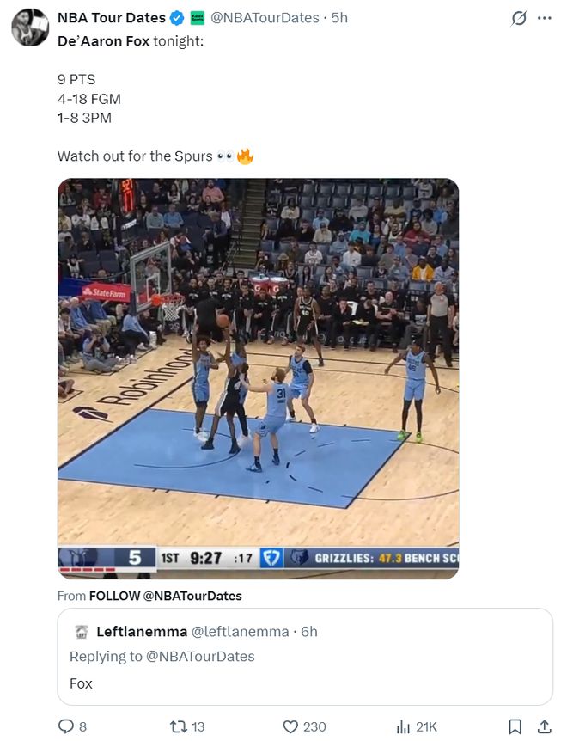This screenshot has width=567, height=741.
Task: Repost this tweet via retweet icon
Action: click(179, 726)
